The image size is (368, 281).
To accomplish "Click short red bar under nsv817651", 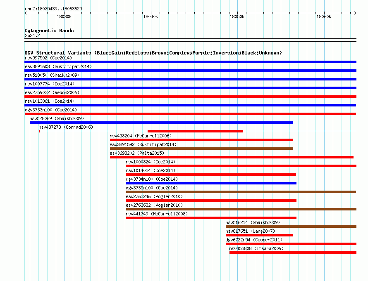I will pos(259,235).
